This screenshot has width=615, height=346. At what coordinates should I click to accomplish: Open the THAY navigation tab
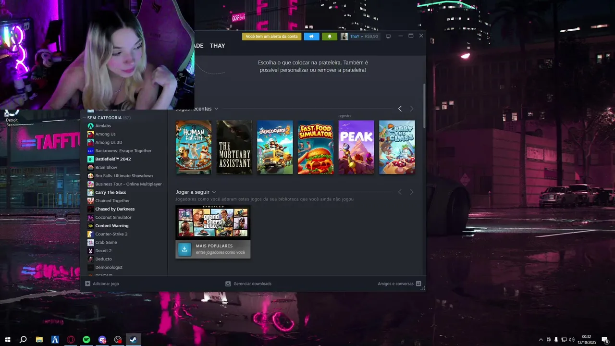click(217, 46)
